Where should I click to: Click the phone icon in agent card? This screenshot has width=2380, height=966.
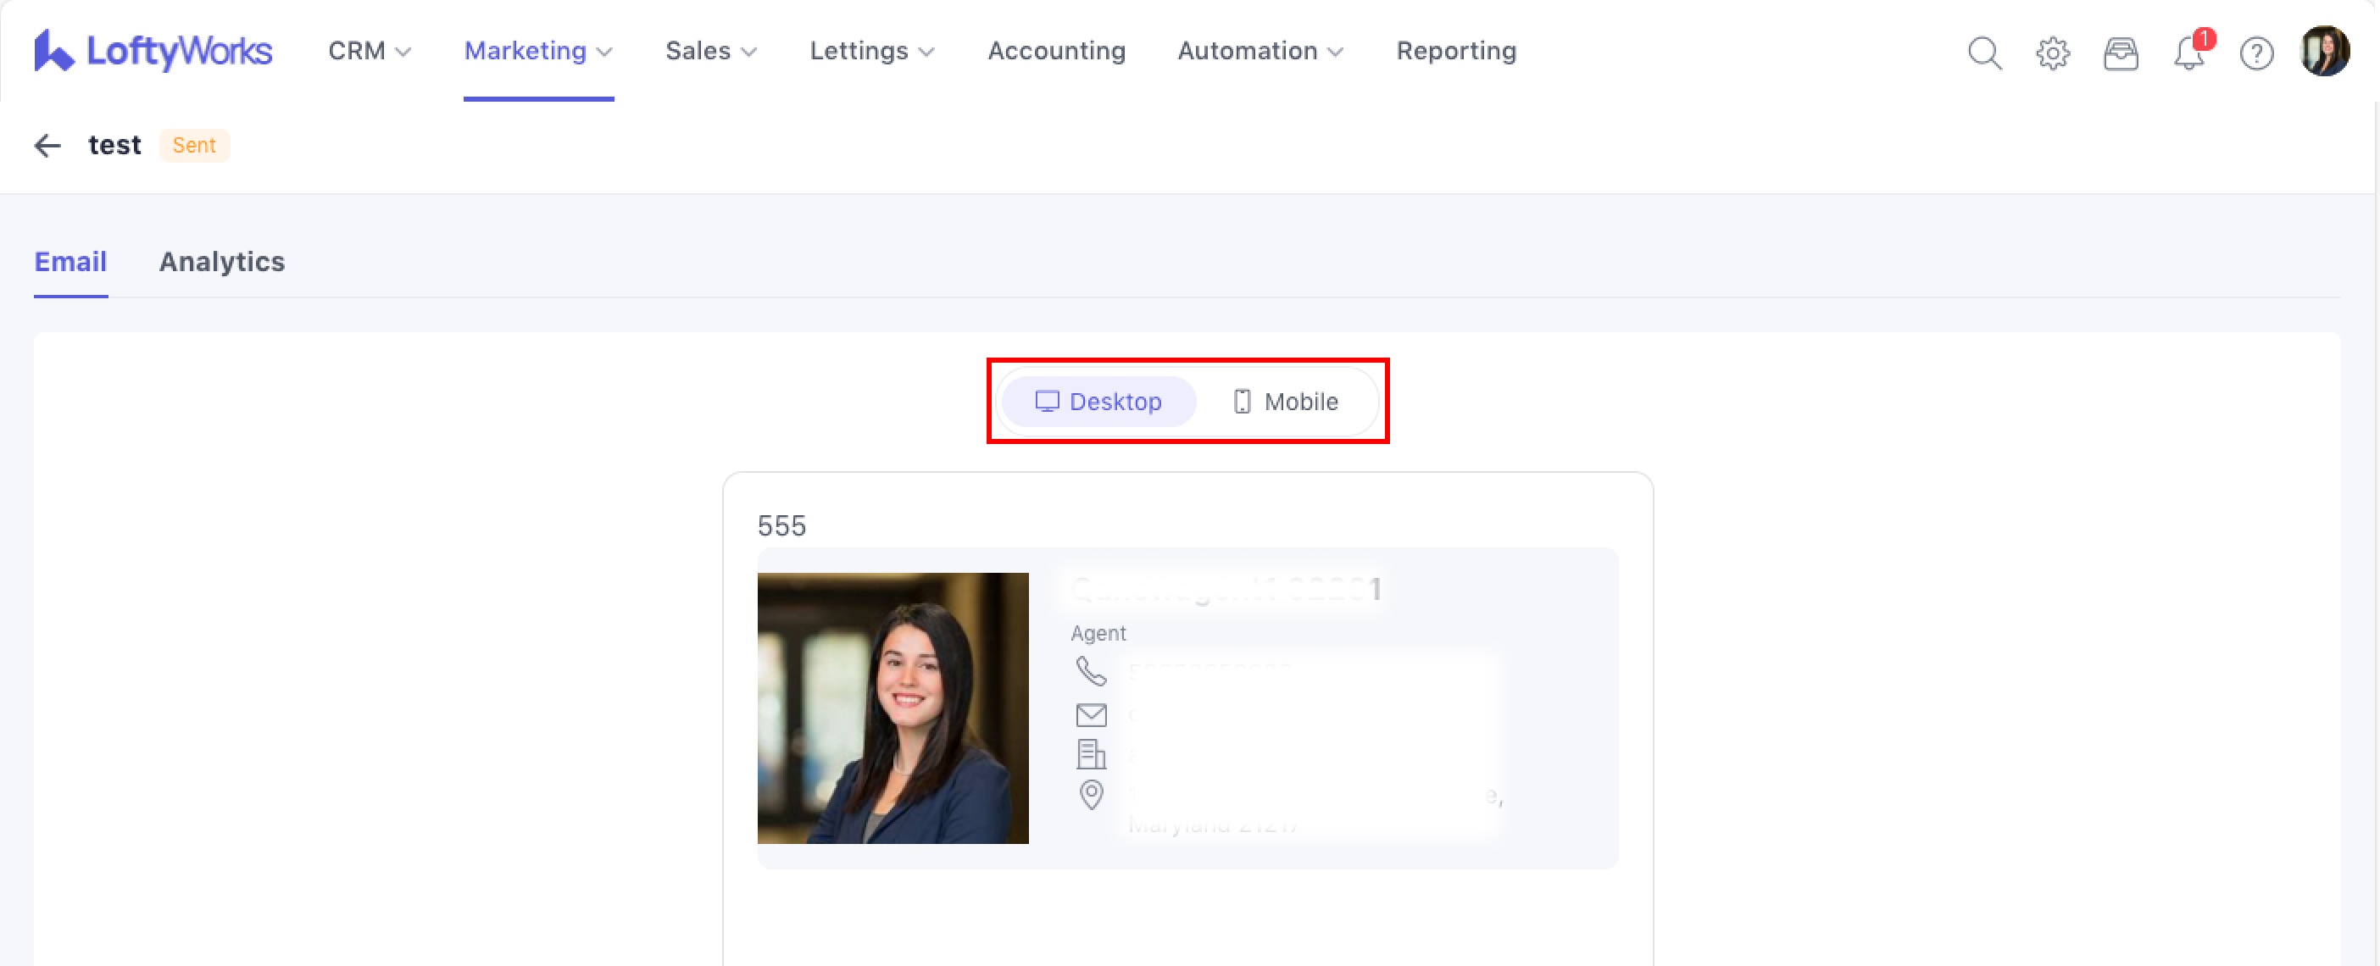1090,671
